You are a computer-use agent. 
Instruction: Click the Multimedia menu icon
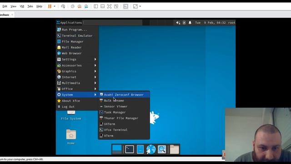(x=59, y=83)
